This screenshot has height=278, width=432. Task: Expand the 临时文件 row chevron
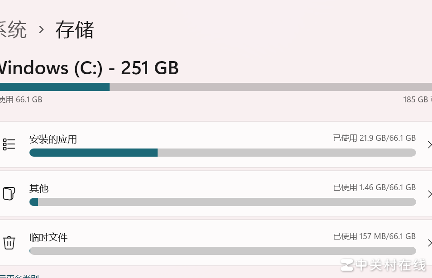429,243
